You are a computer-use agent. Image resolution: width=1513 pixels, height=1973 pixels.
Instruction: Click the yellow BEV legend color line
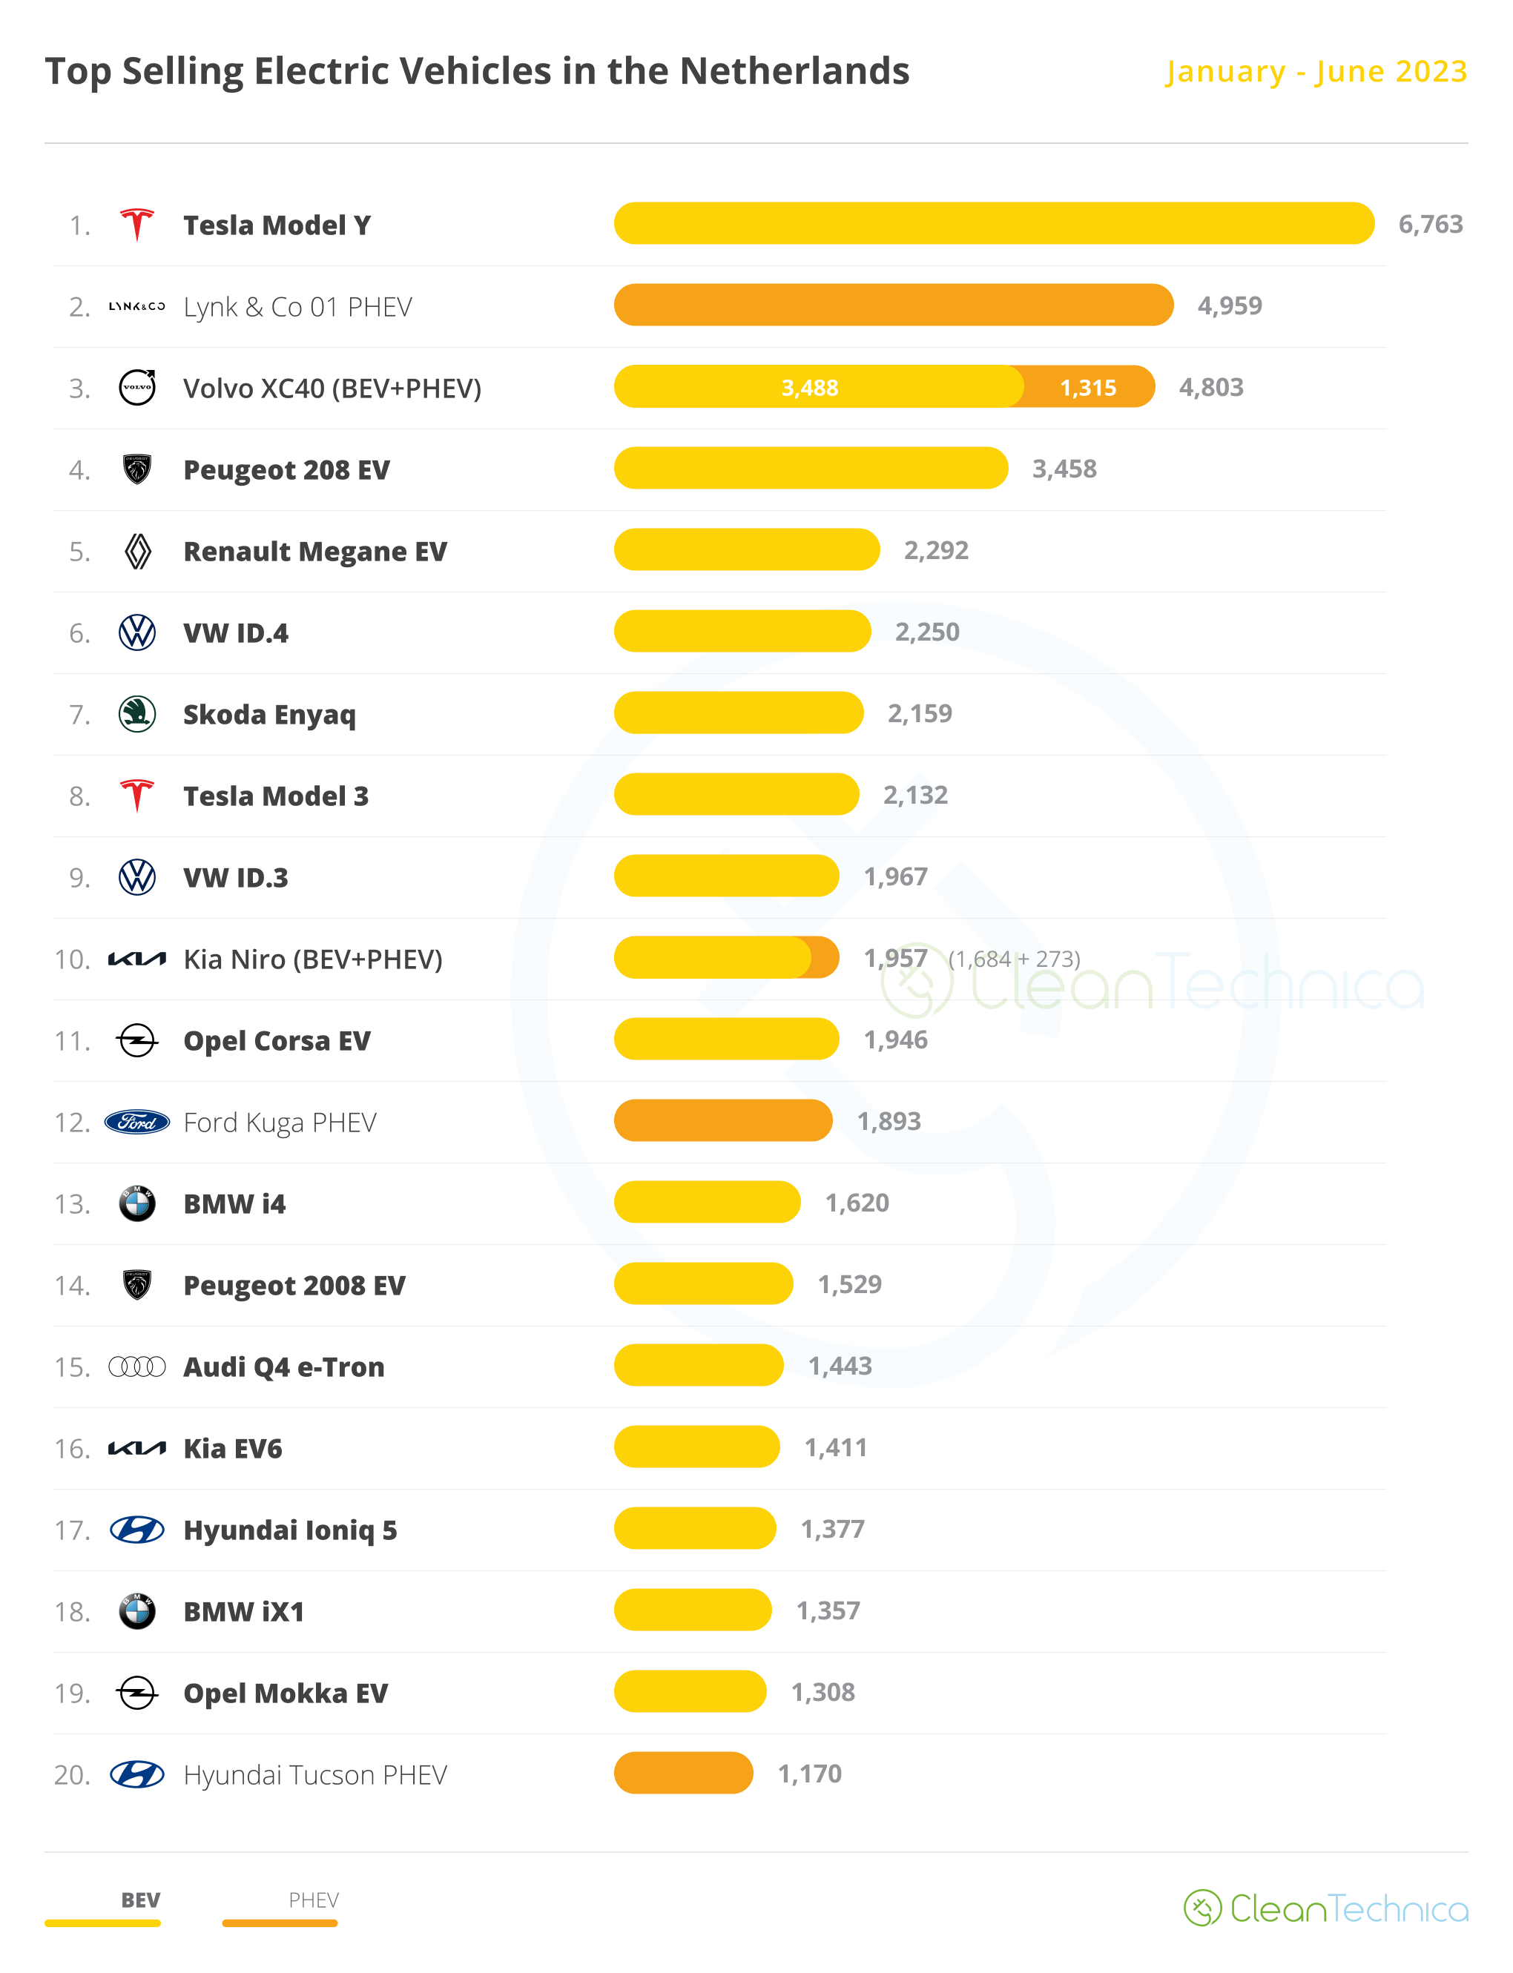(102, 1923)
